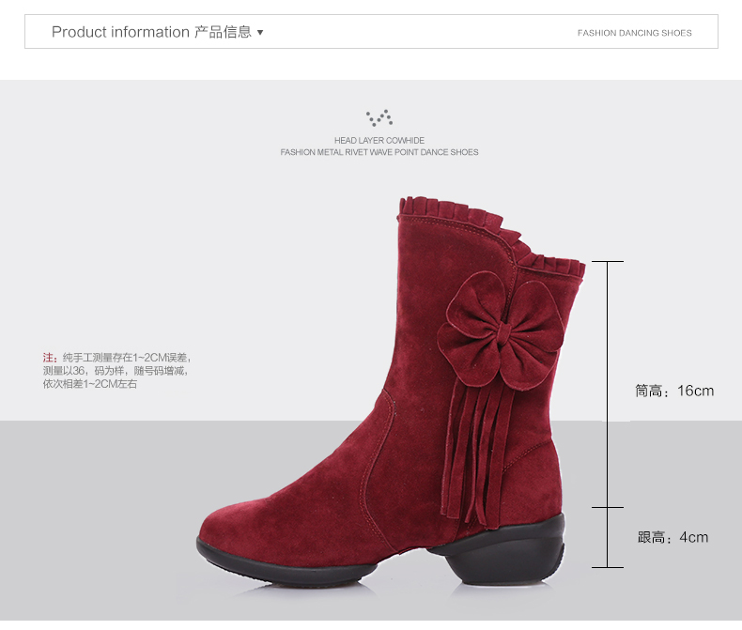
Task: Click the top tick of measurement line
Action: [x=608, y=261]
